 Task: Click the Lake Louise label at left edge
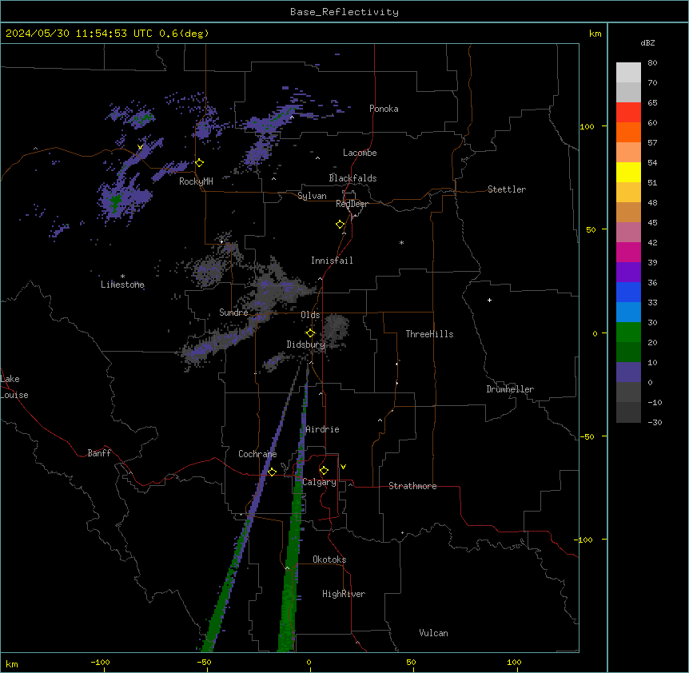coord(14,387)
